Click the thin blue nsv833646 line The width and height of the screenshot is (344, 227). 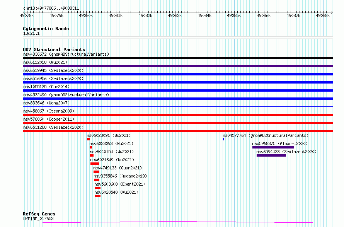point(178,107)
